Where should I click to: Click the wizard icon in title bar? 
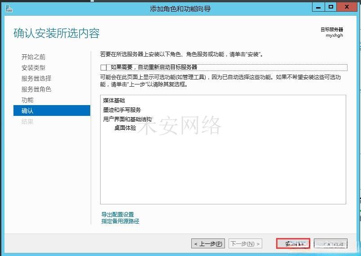[9, 9]
